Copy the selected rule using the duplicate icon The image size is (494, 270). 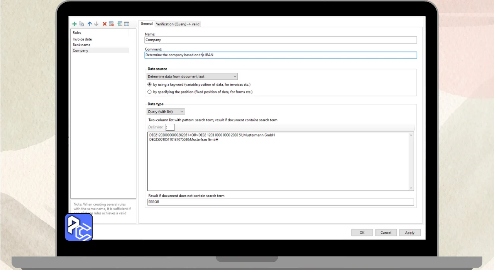tap(81, 24)
